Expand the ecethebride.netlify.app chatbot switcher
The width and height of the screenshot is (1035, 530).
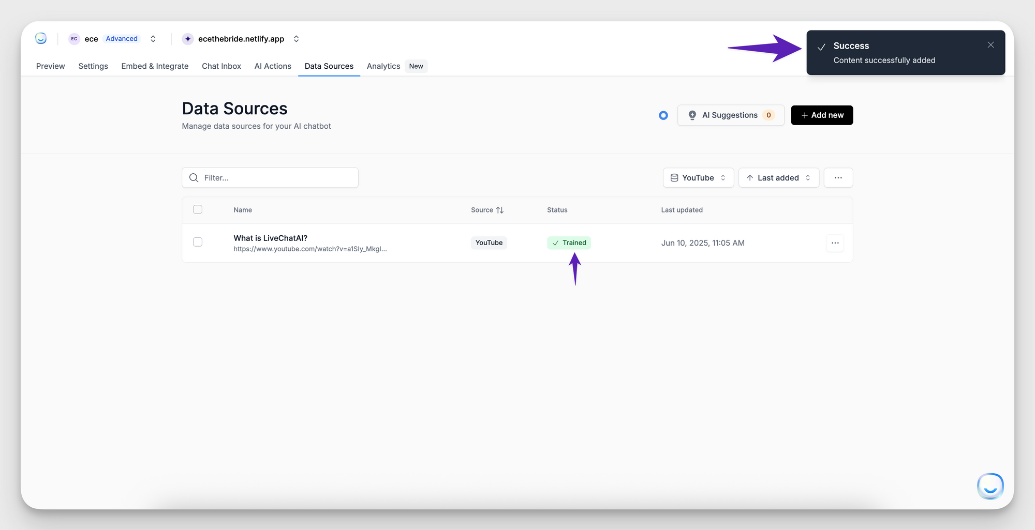click(297, 39)
